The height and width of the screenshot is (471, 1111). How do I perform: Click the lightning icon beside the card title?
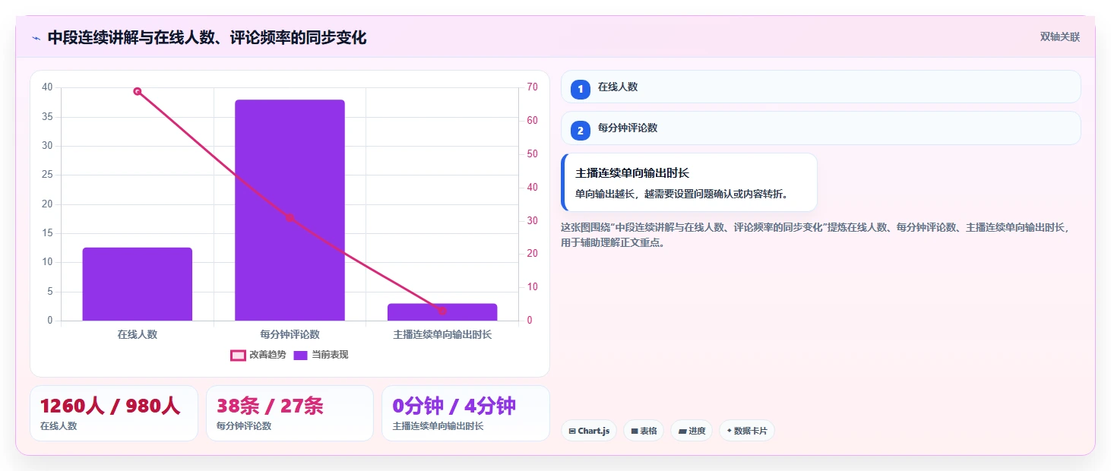[36, 38]
